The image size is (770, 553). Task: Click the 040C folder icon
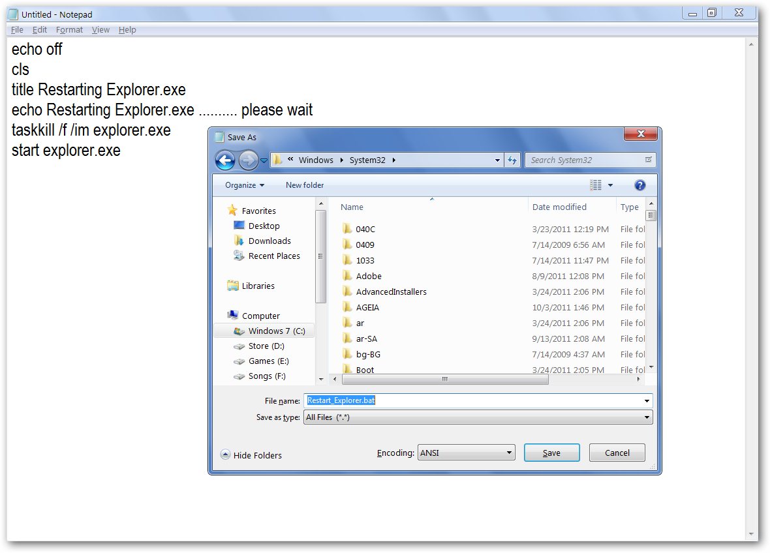tap(347, 229)
